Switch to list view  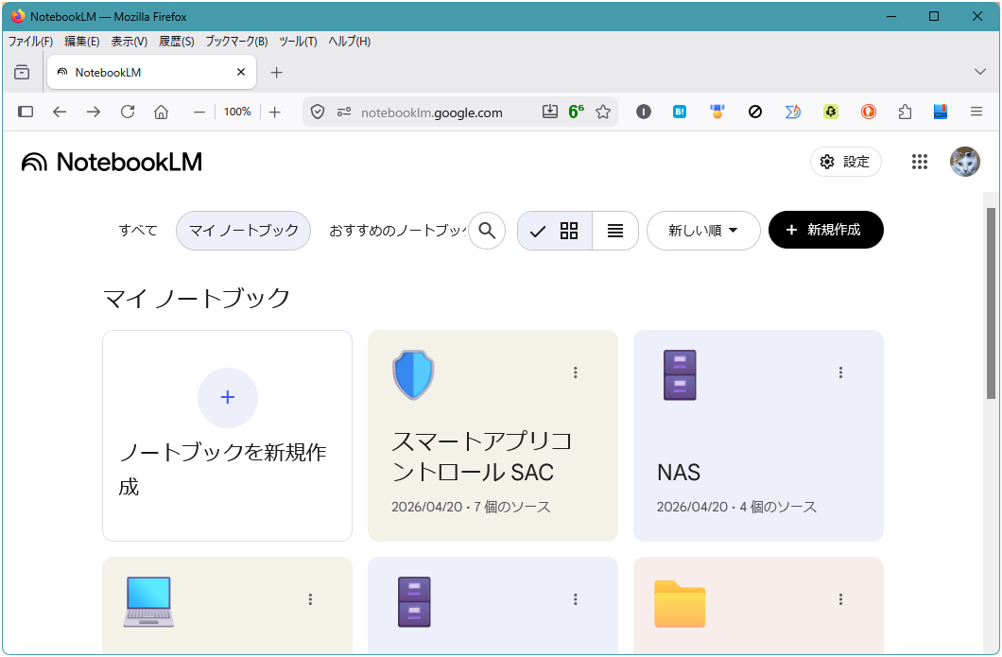[x=614, y=231]
